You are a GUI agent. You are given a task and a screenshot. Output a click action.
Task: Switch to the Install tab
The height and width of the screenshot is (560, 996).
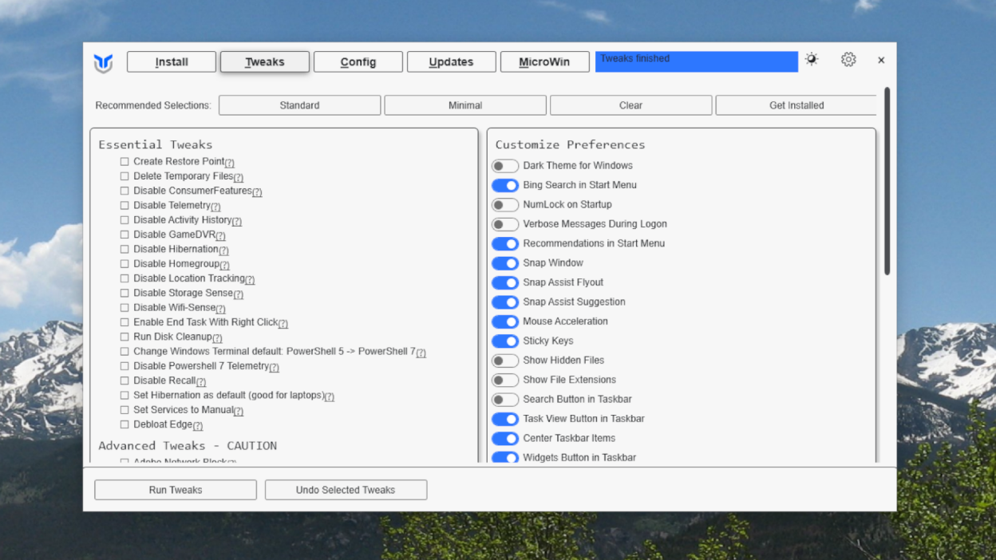(x=171, y=61)
